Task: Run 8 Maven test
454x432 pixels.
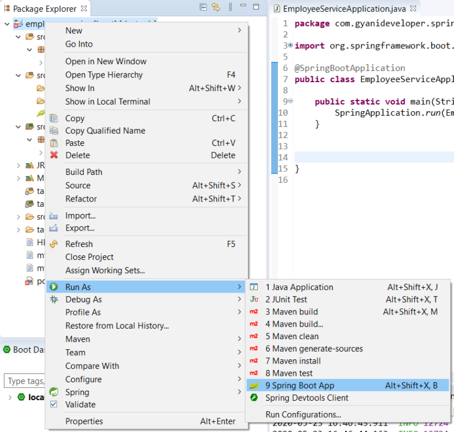Action: click(348, 373)
